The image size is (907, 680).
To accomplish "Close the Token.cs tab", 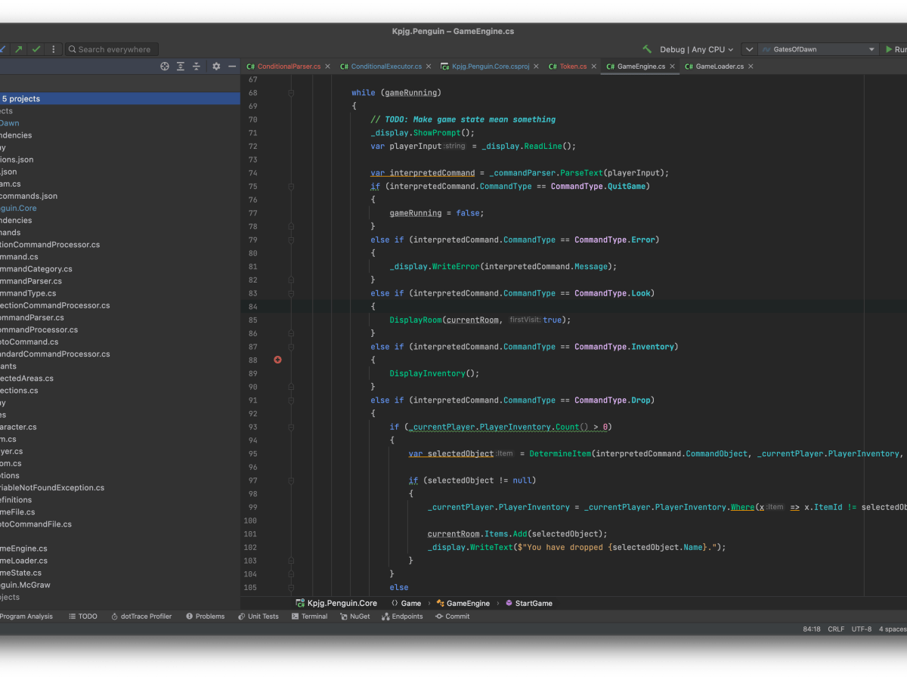I will 594,66.
